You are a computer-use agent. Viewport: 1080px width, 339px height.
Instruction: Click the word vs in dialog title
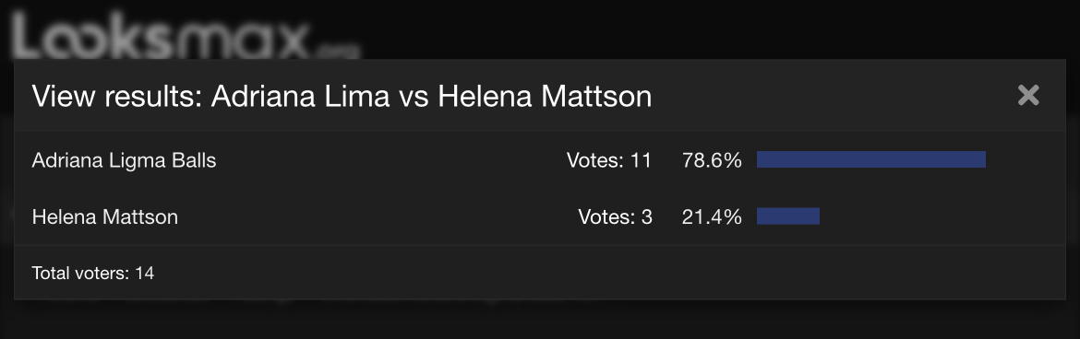[414, 99]
